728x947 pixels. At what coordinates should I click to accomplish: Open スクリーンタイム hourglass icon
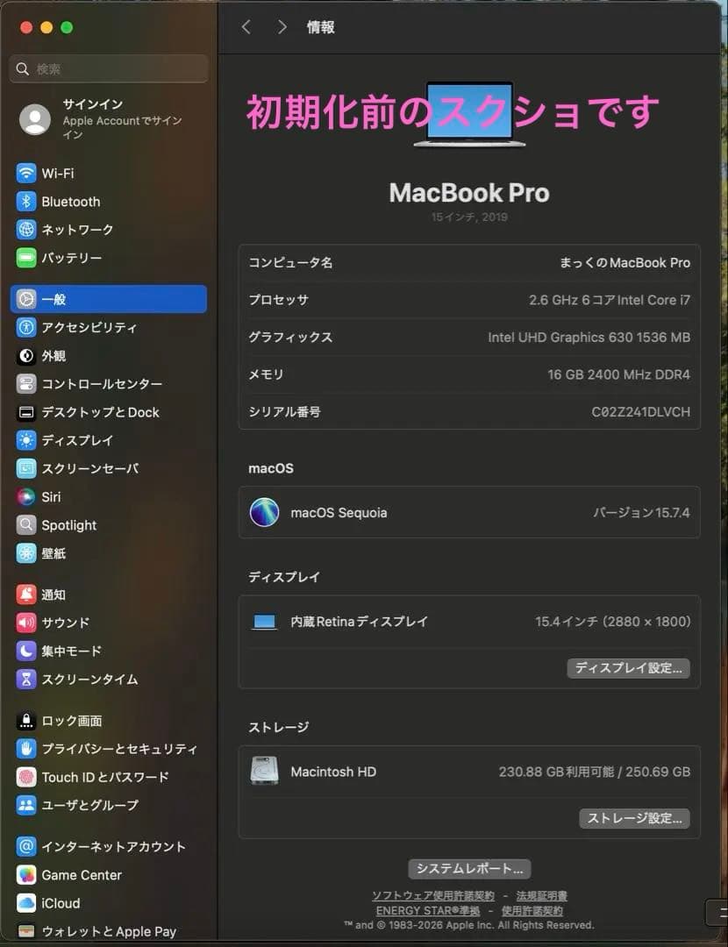point(26,679)
